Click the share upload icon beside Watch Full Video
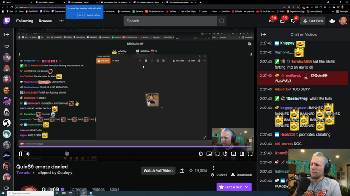The image size is (350, 196). [x=182, y=170]
